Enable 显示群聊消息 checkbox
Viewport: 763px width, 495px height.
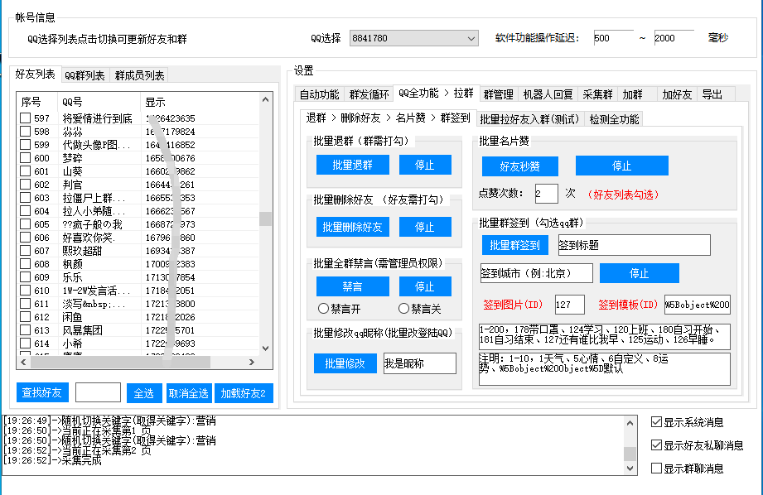pos(656,469)
